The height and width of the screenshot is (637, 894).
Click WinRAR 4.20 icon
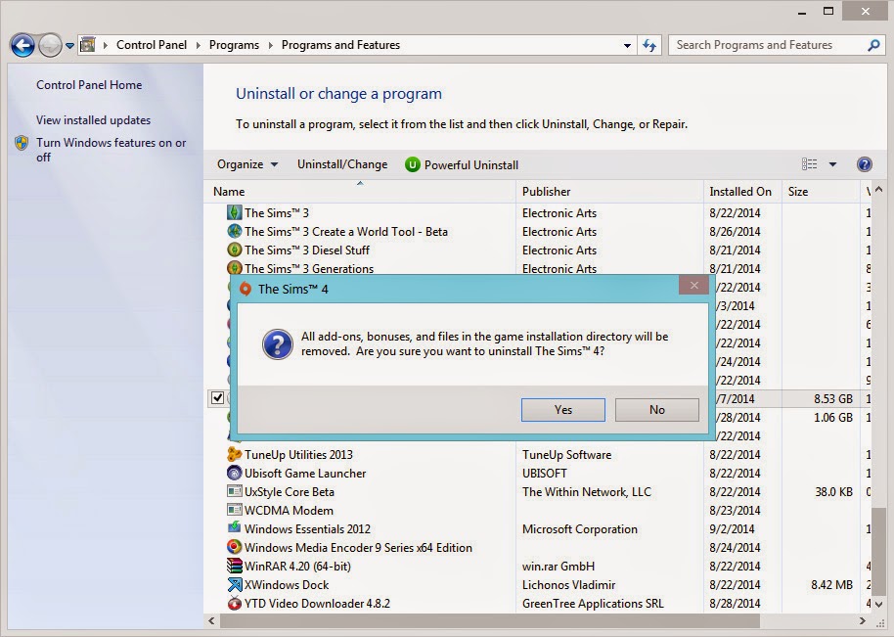point(235,566)
